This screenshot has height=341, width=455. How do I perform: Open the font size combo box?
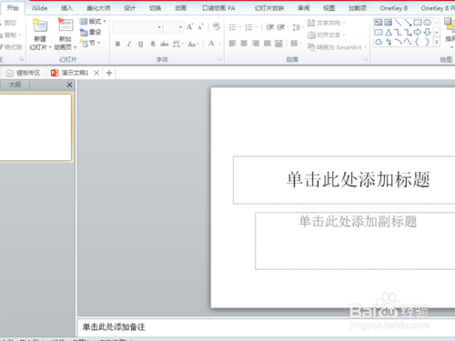coord(174,27)
